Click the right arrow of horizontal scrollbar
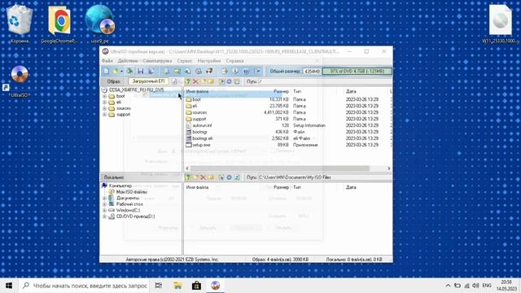The height and width of the screenshot is (293, 521). [389, 168]
